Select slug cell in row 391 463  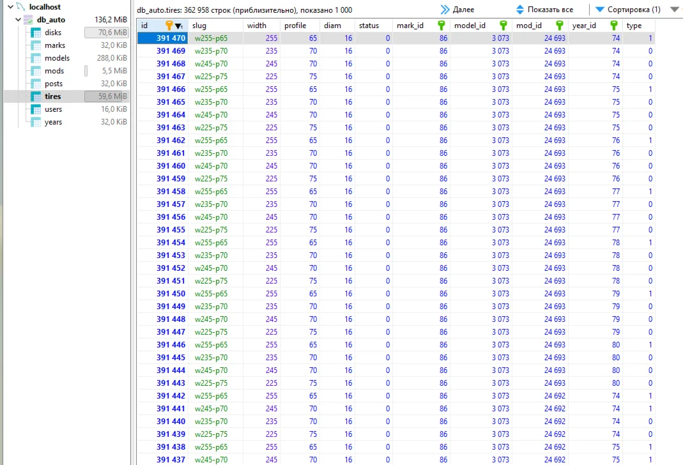[215, 128]
